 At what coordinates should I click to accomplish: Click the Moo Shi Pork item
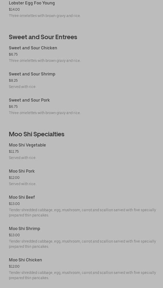[22, 171]
